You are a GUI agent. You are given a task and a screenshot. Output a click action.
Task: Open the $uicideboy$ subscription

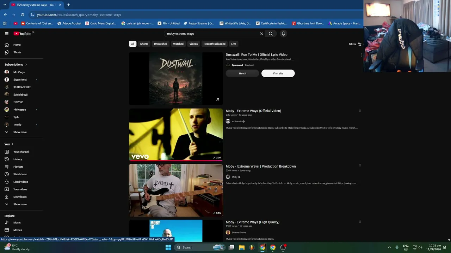21,95
